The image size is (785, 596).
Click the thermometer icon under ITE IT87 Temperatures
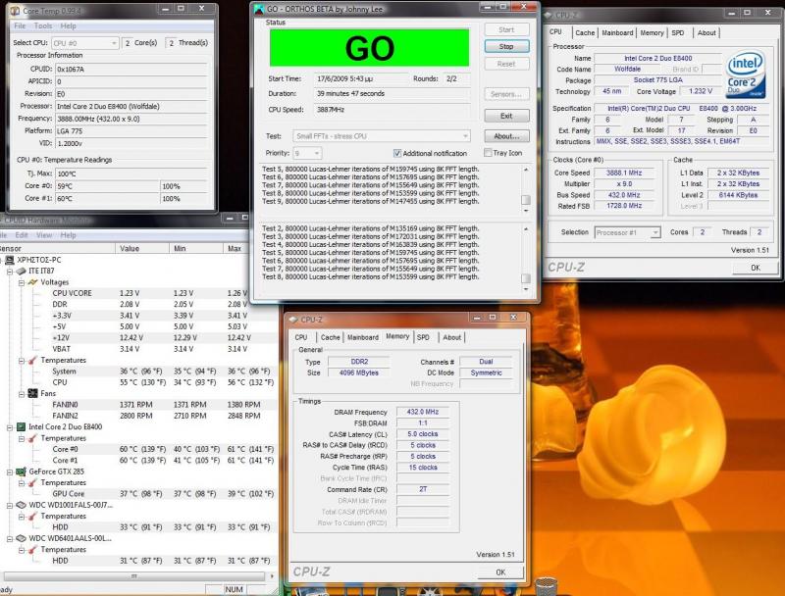coord(33,360)
